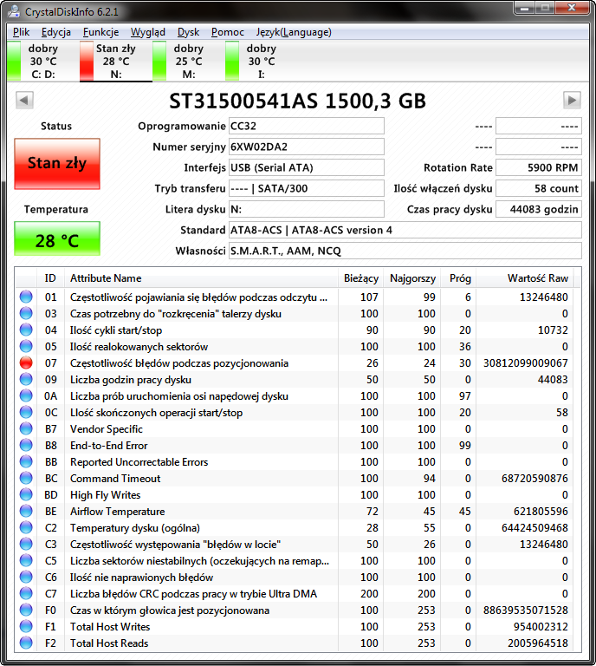Click the ID column header
This screenshot has height=666, width=596.
pyautogui.click(x=50, y=278)
